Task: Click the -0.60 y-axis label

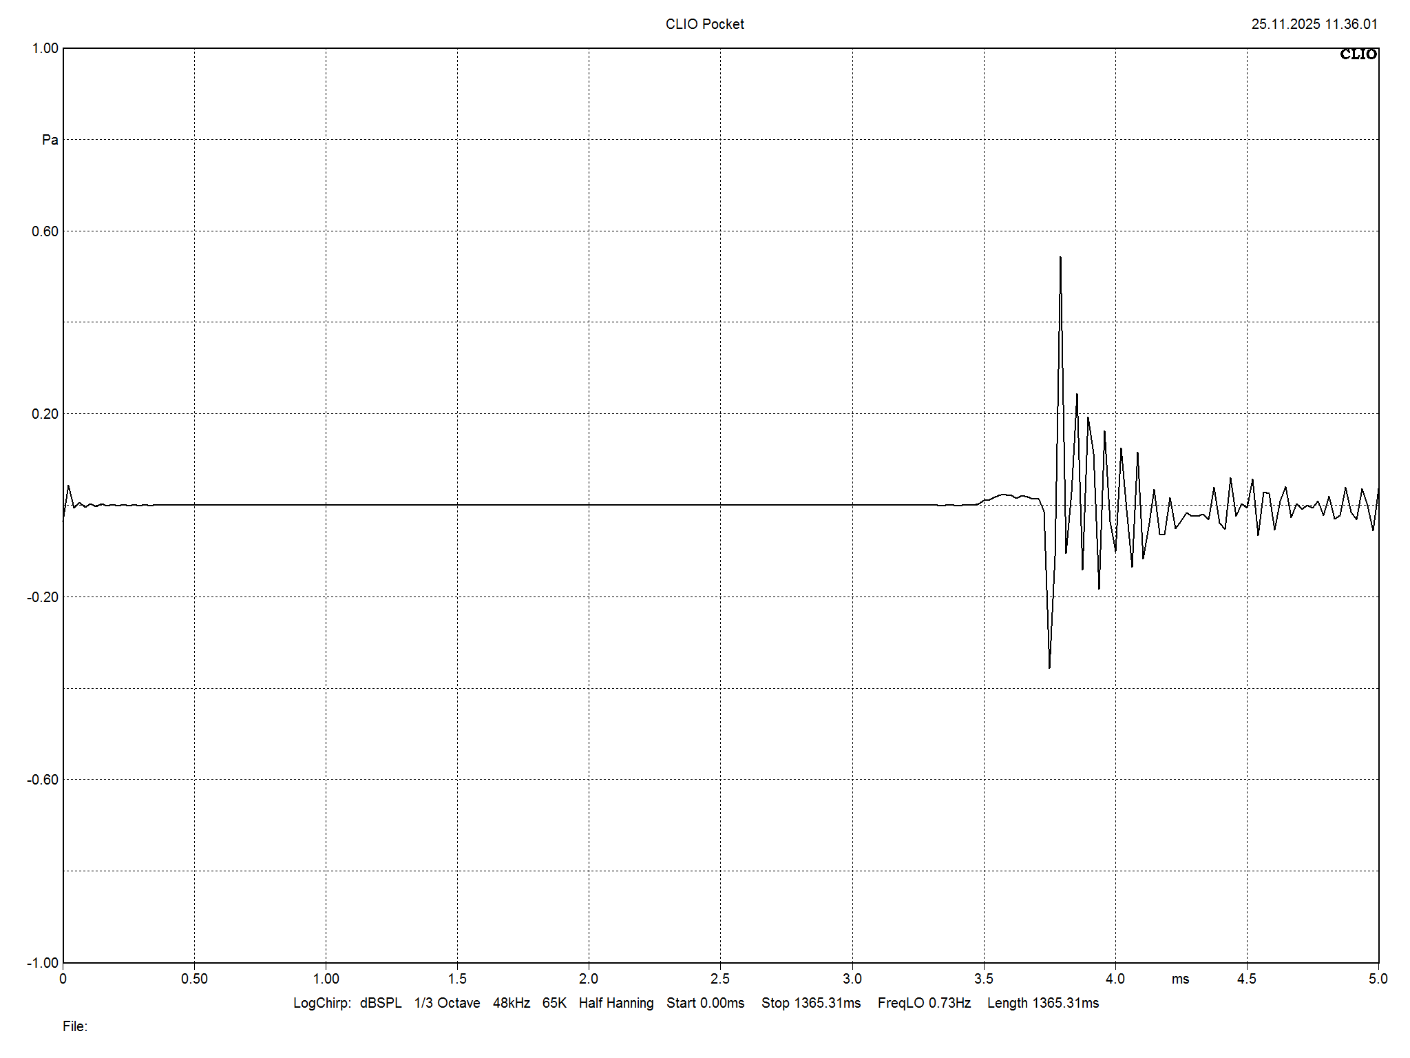Action: click(x=43, y=780)
